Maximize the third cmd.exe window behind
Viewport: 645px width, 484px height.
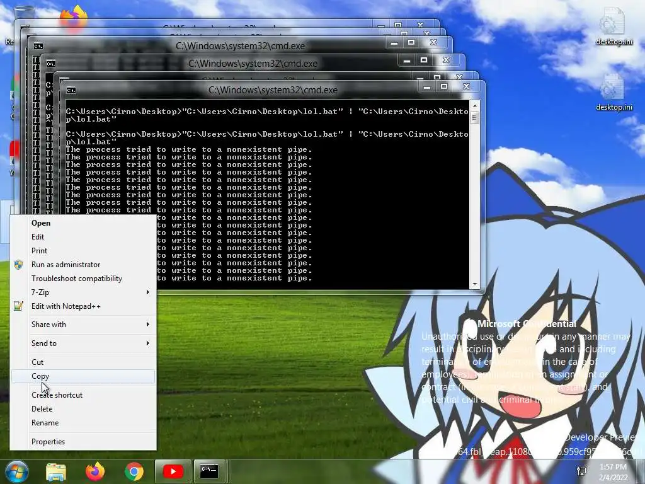pyautogui.click(x=411, y=42)
